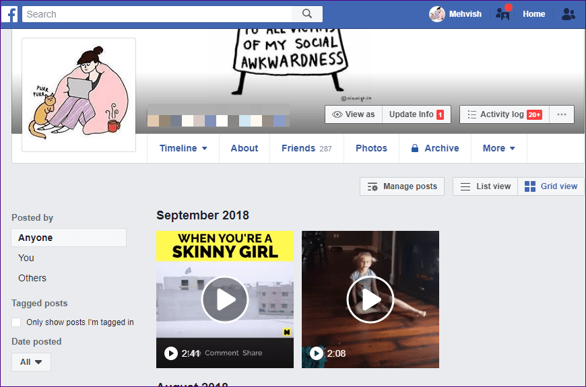Click the 20+ badge on Activity log

point(534,114)
